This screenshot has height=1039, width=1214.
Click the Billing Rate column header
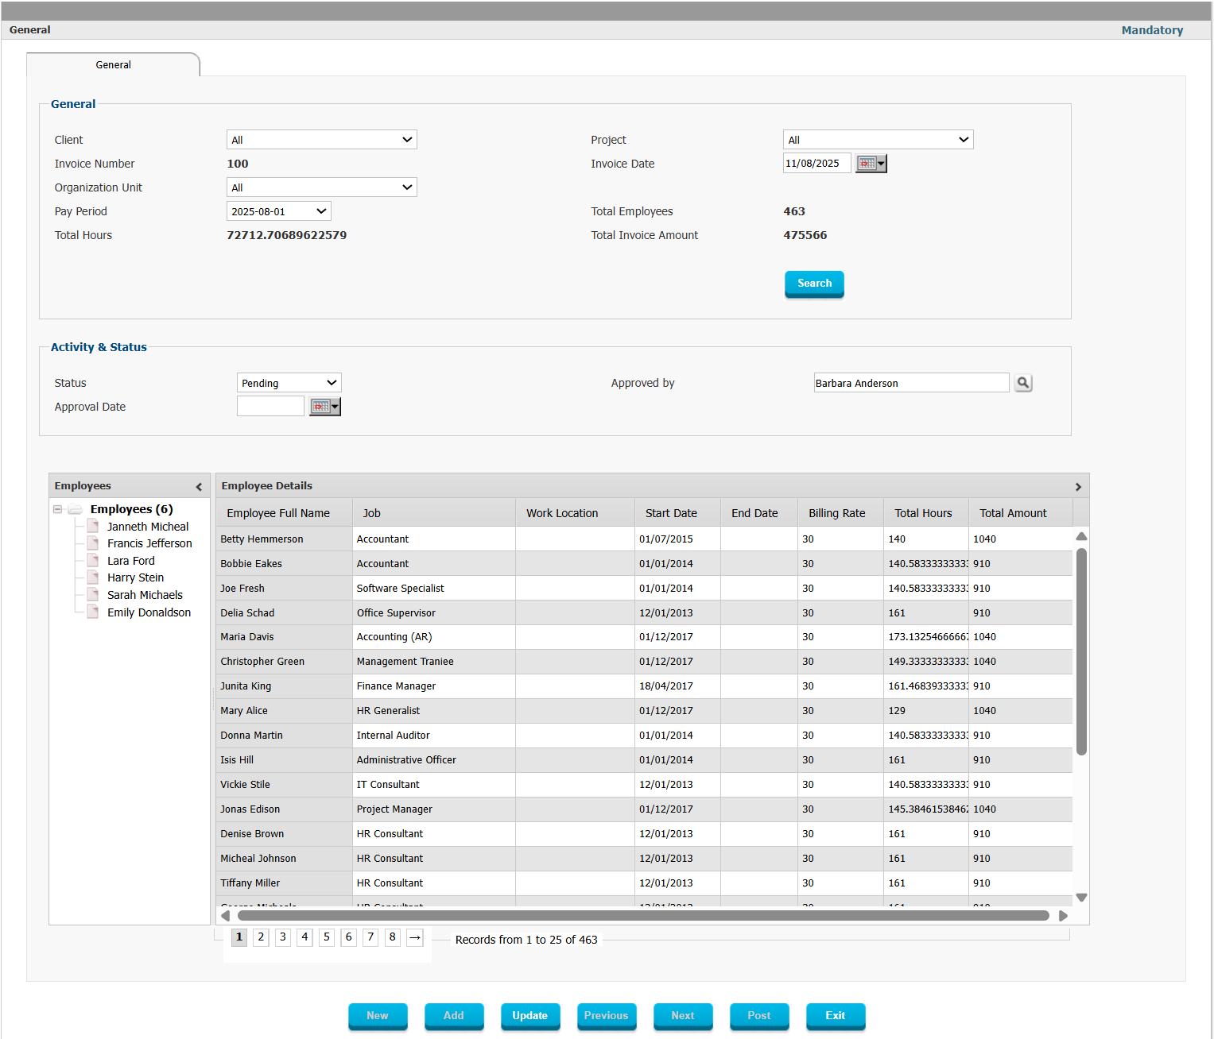[x=840, y=513]
